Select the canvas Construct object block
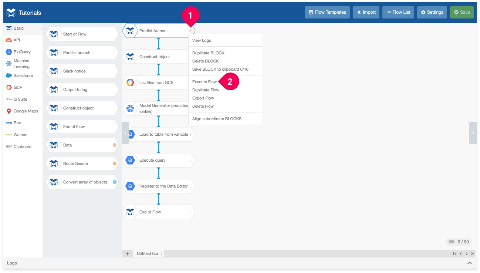 155,57
